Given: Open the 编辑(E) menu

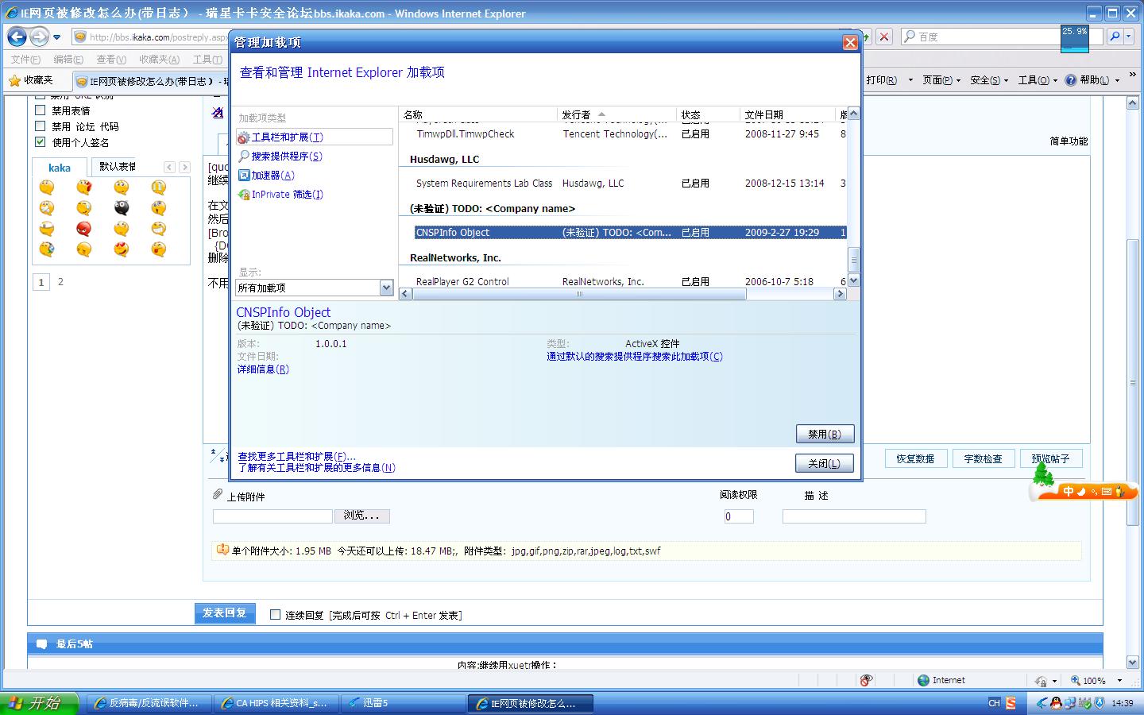Looking at the screenshot, I should [x=68, y=60].
